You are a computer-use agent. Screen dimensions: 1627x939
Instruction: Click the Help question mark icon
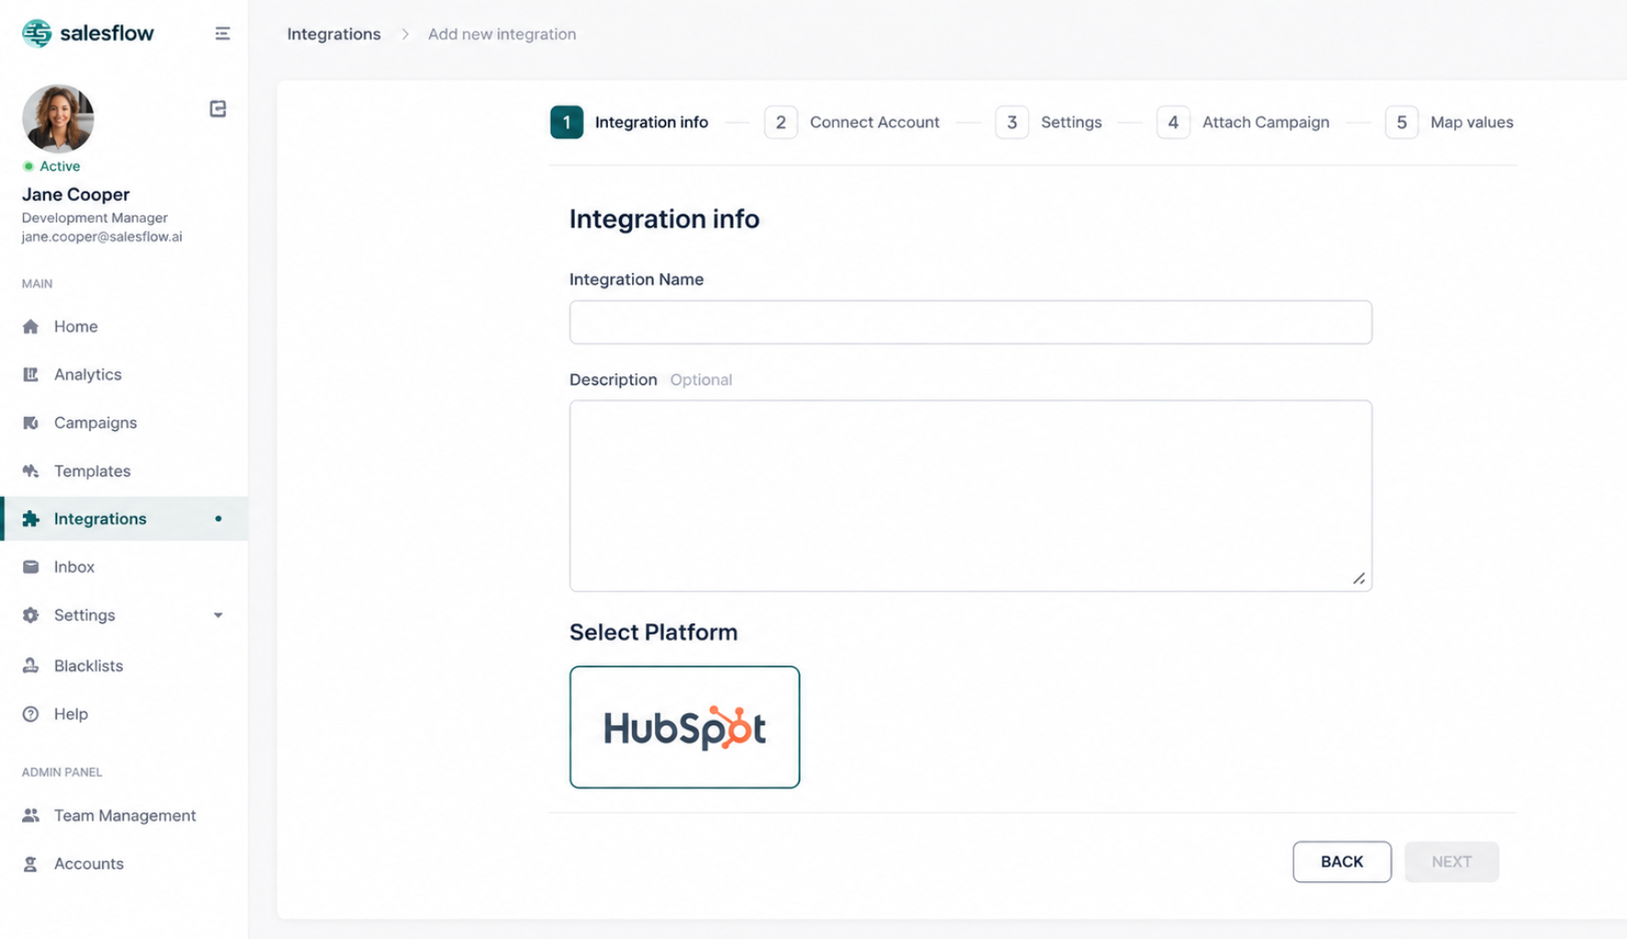click(30, 714)
